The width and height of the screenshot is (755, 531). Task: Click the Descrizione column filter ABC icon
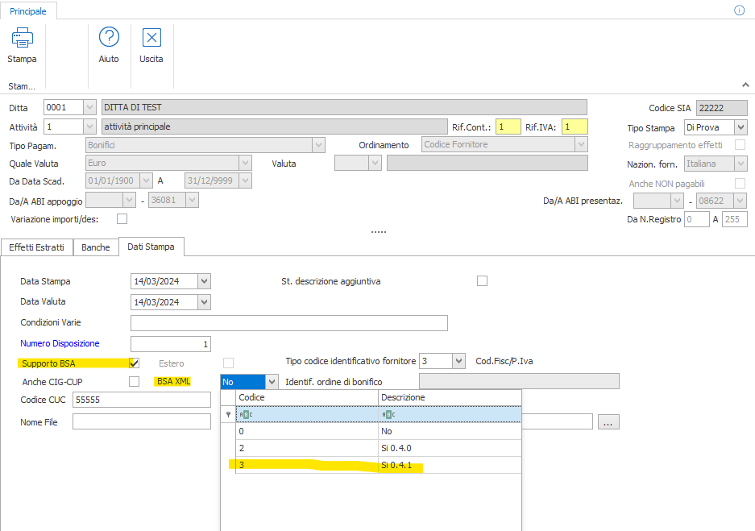[x=388, y=414]
